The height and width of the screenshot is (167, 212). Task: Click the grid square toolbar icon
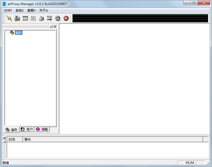click(x=33, y=18)
